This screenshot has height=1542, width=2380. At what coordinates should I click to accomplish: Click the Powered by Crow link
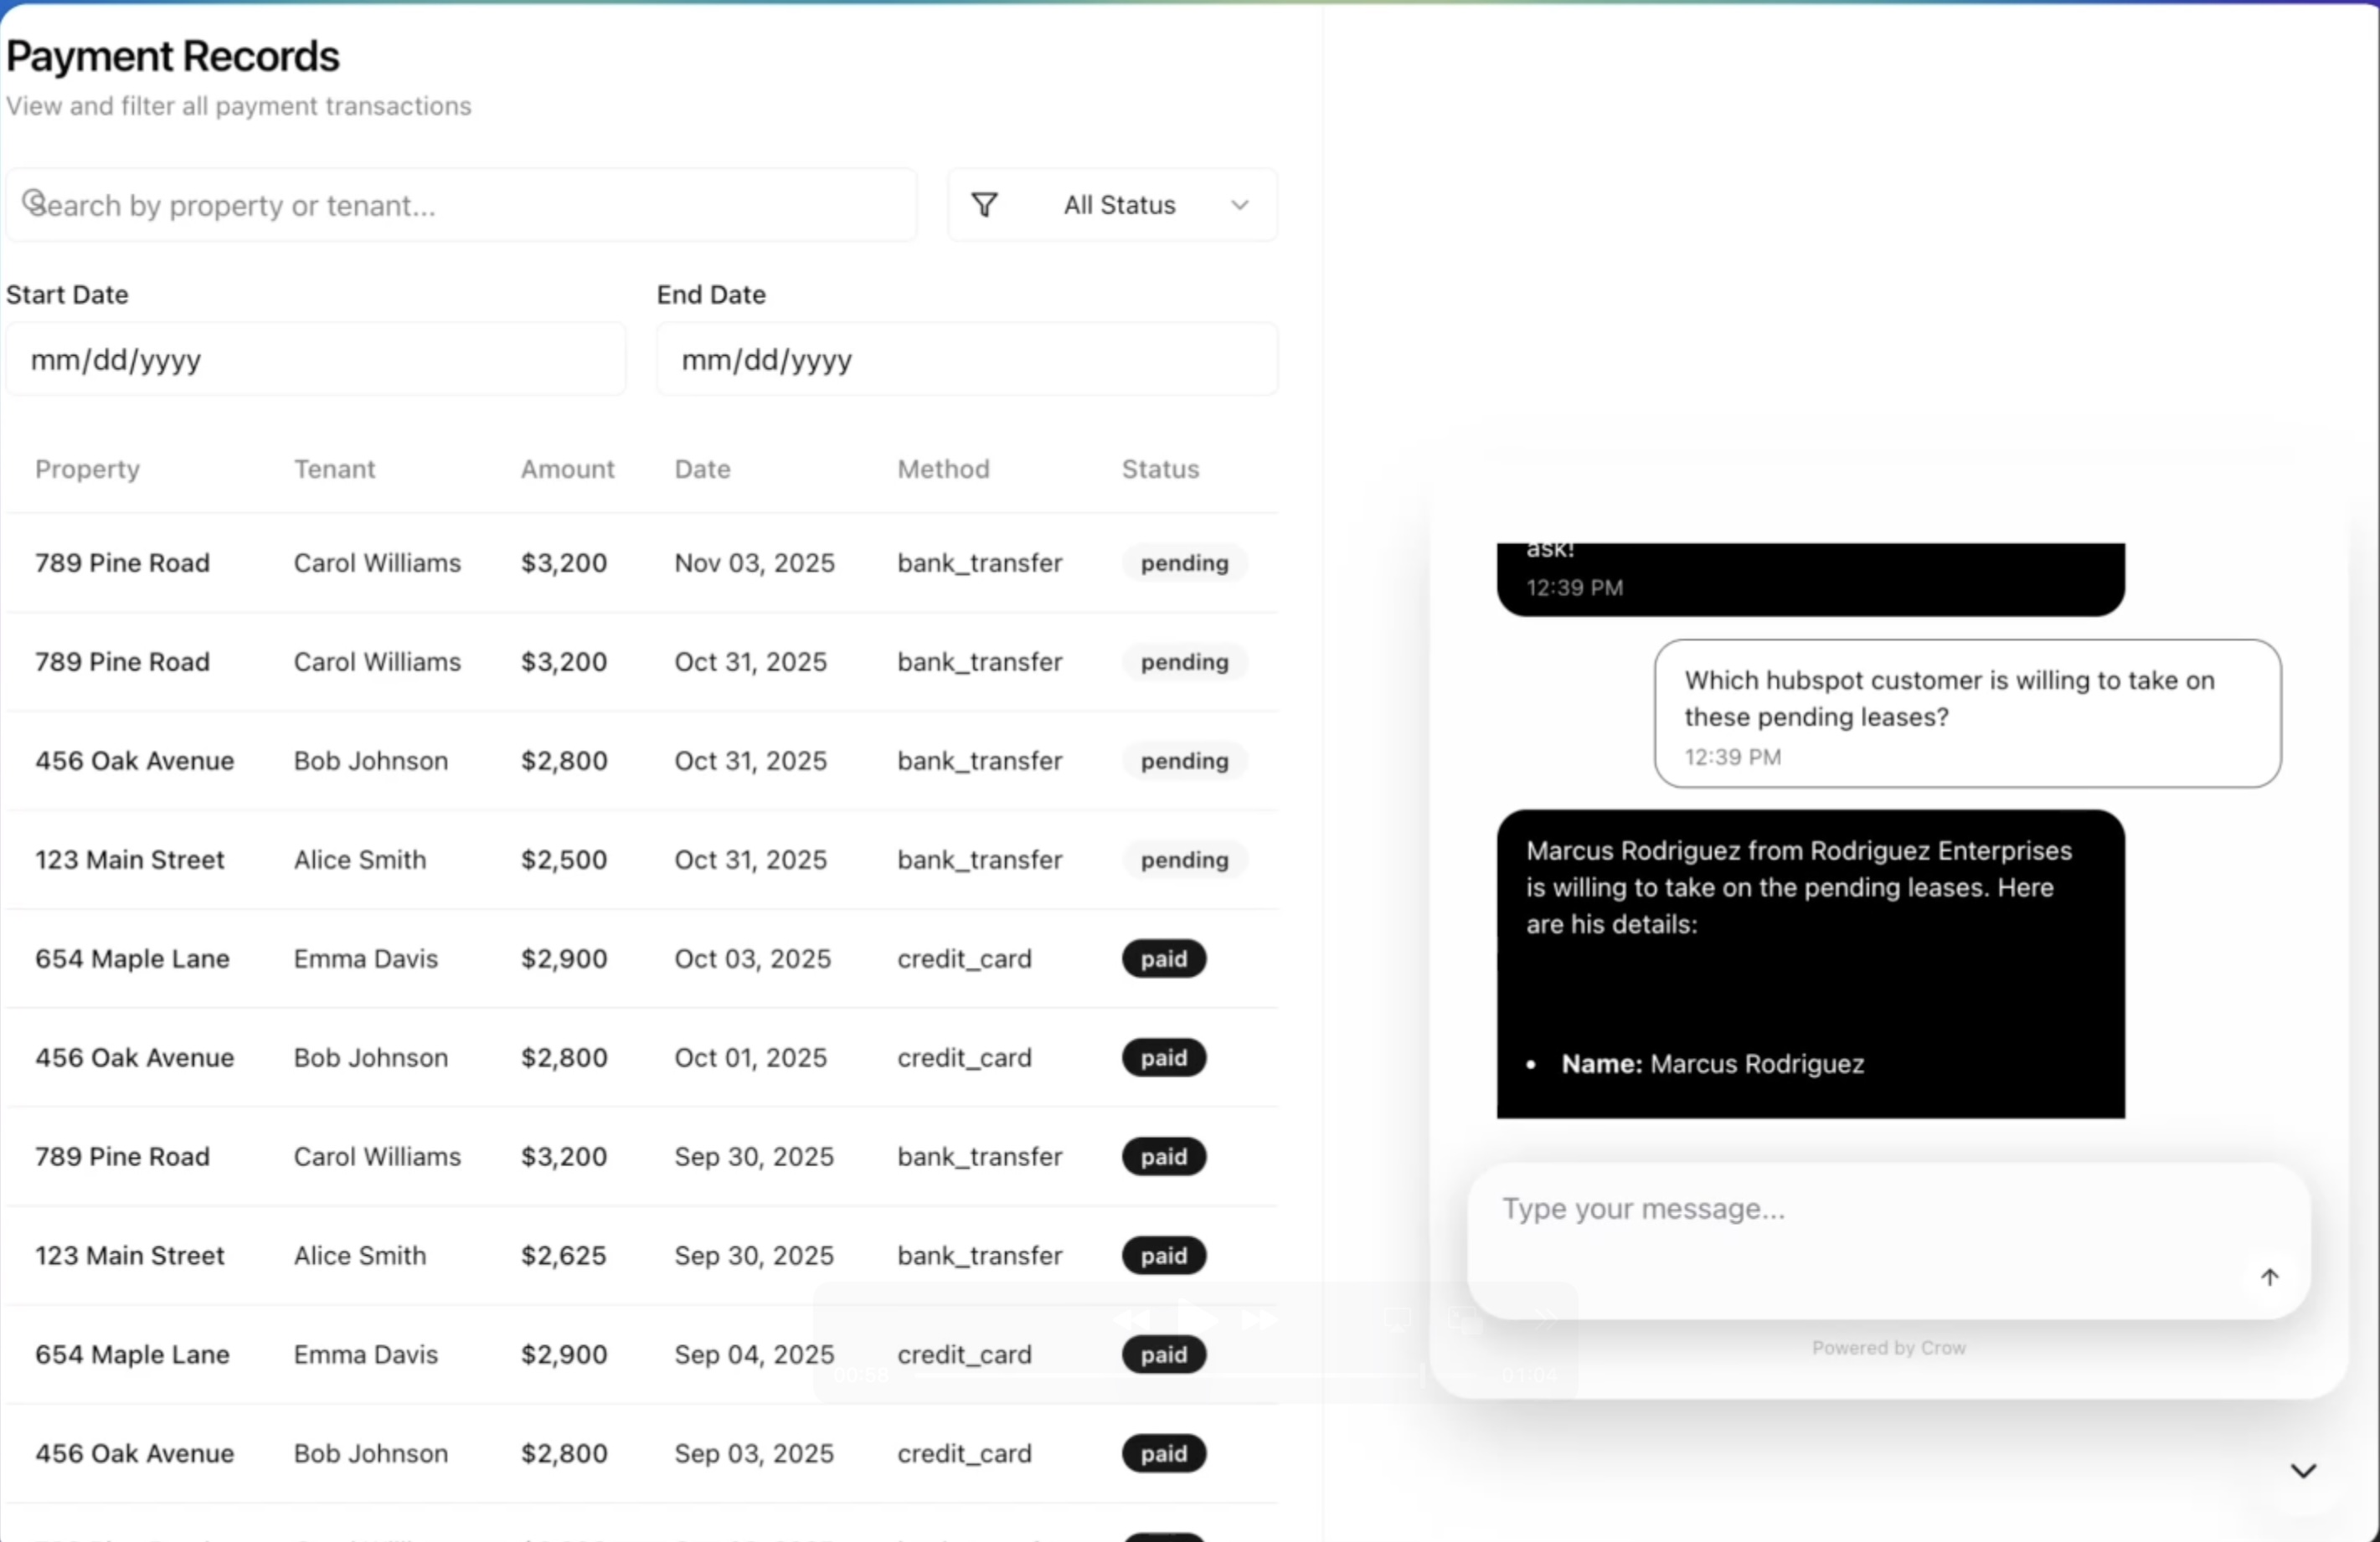click(x=1888, y=1347)
